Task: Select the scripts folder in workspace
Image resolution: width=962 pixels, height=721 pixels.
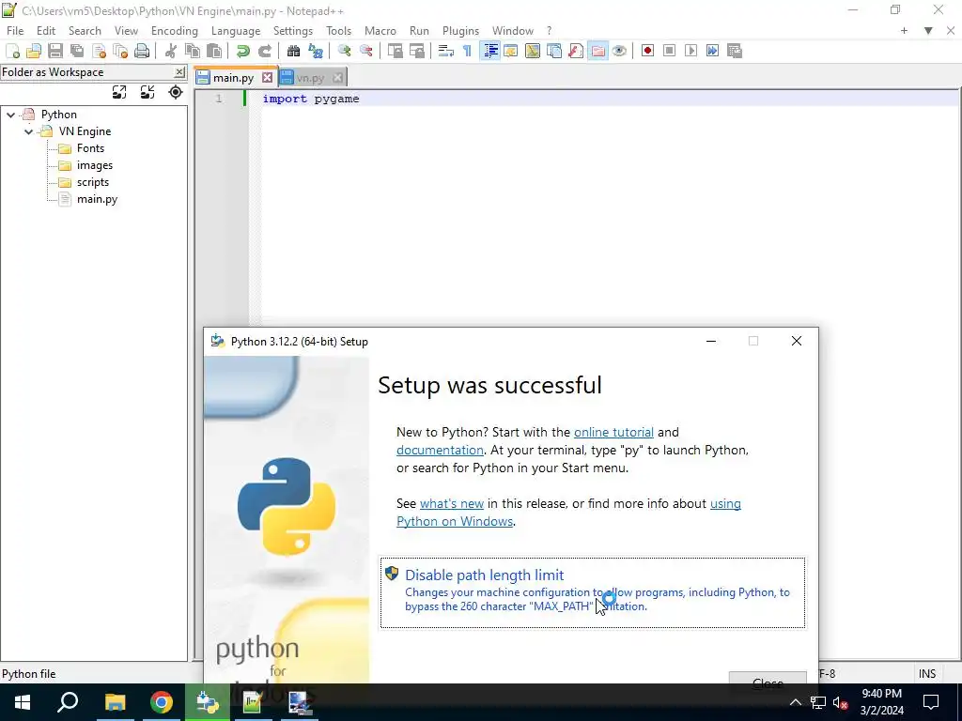Action: tap(93, 182)
